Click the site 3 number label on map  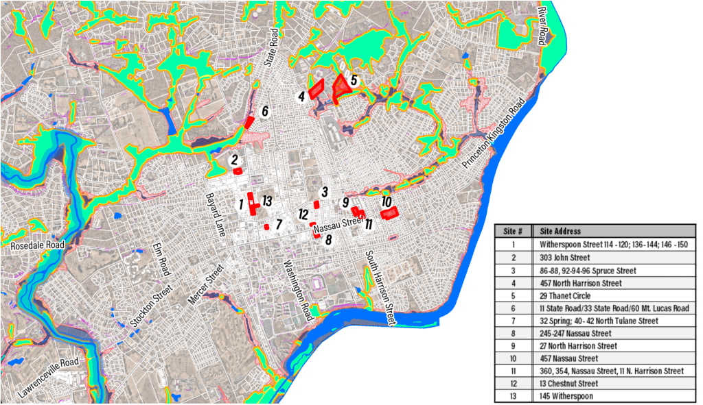point(325,192)
